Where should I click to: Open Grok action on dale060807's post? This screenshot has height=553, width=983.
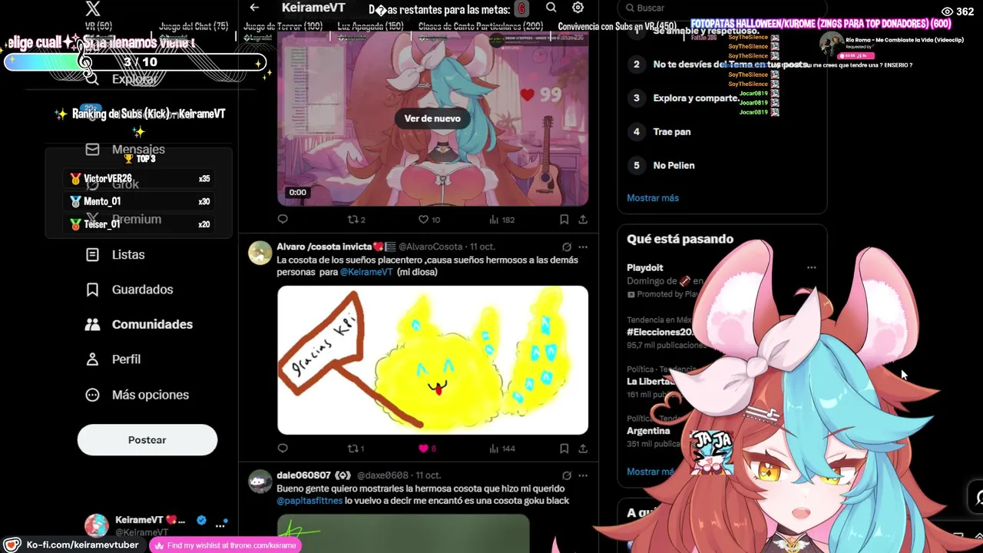566,475
